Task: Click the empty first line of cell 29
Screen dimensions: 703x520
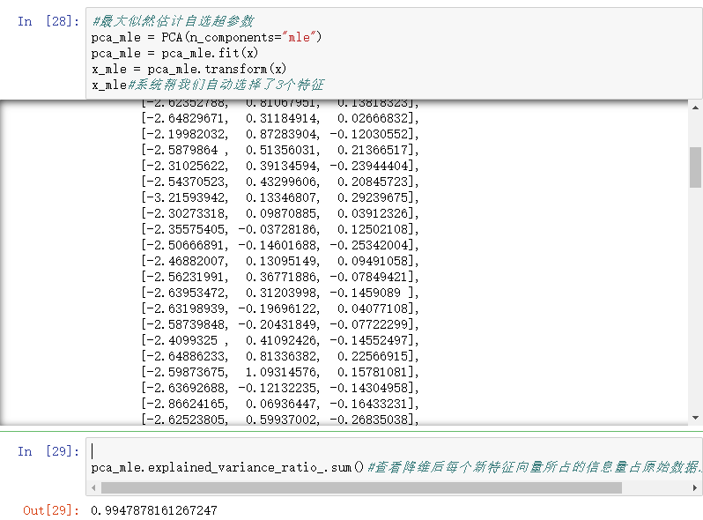Action: click(394, 451)
